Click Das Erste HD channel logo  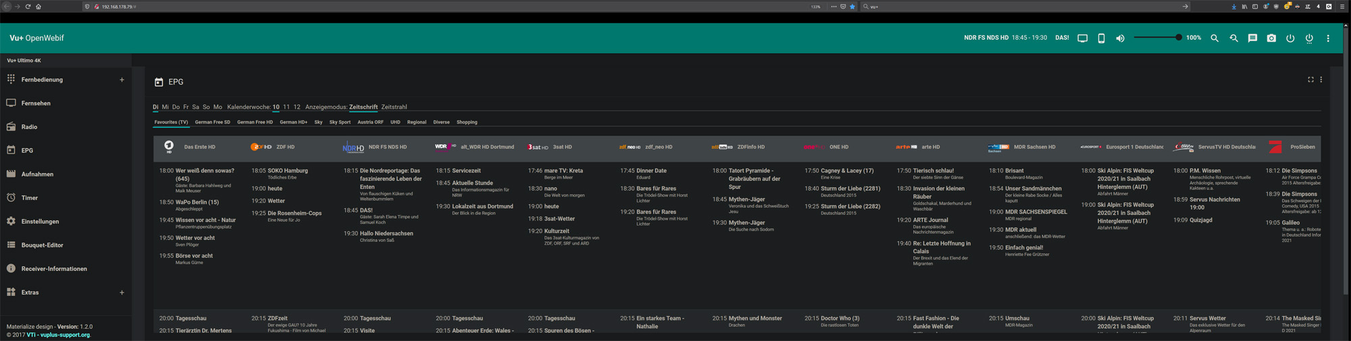click(x=169, y=146)
